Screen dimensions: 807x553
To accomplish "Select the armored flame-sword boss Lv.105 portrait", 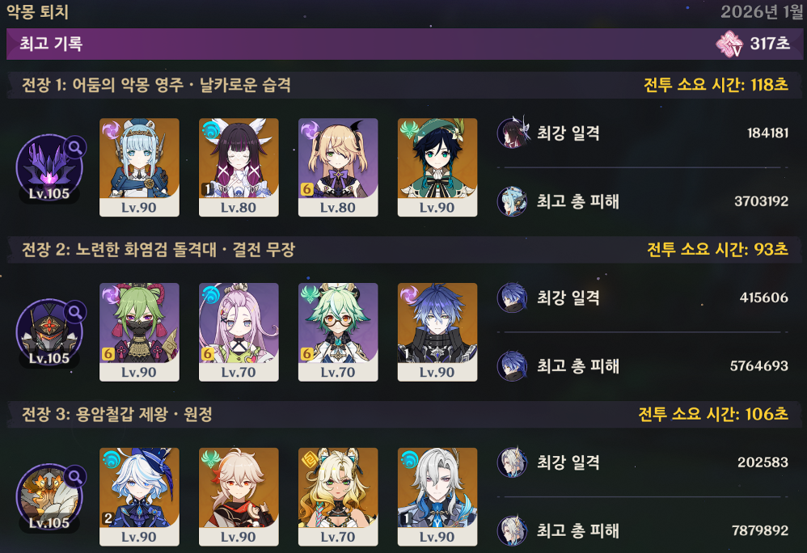I will [x=49, y=333].
